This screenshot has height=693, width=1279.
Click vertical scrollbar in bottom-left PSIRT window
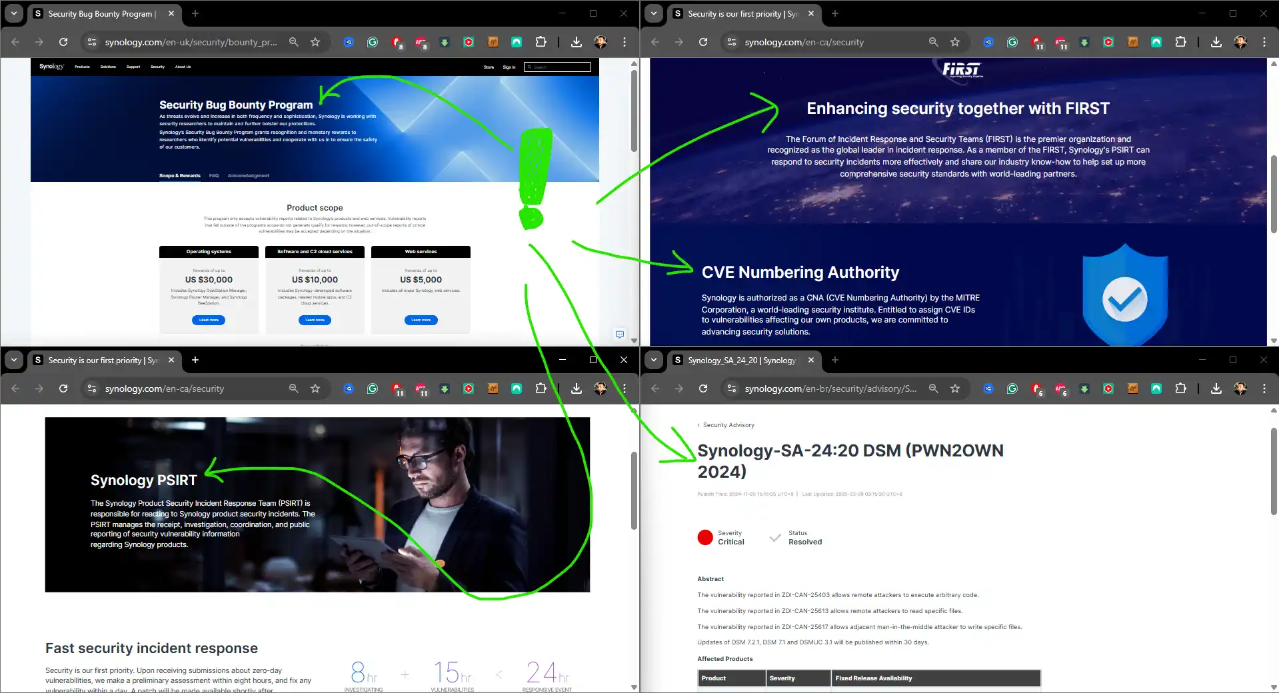point(634,490)
